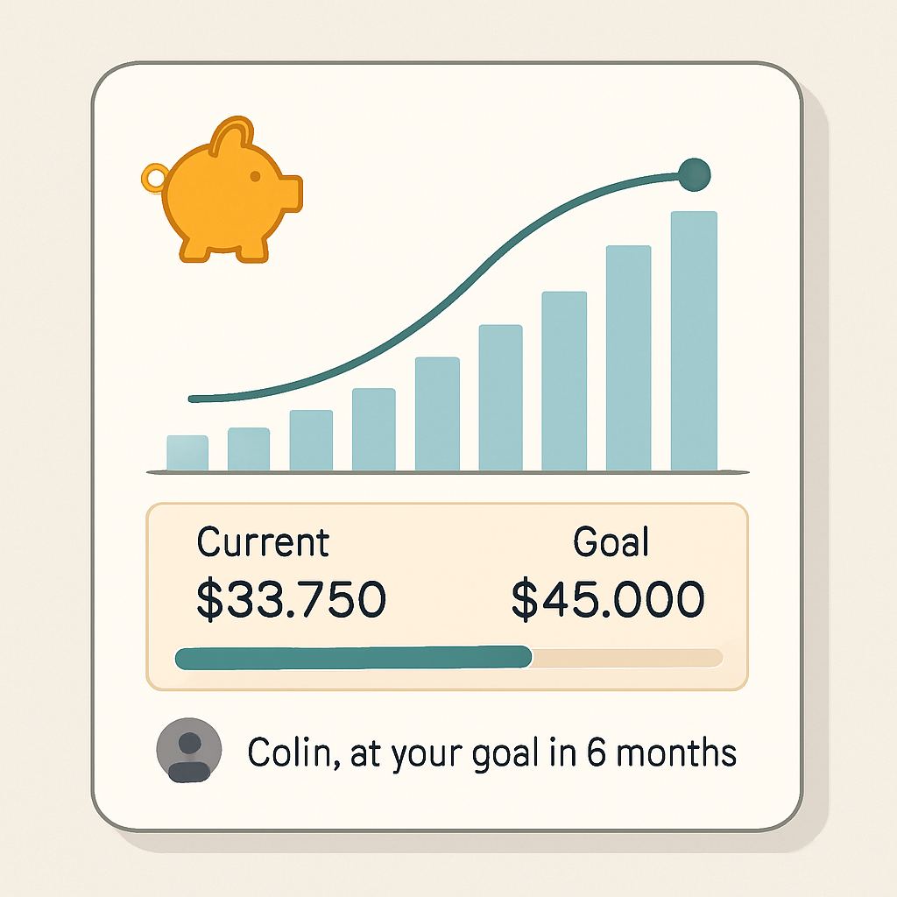Click the middle fifth bar of the chart
This screenshot has height=897, width=897.
click(x=437, y=413)
